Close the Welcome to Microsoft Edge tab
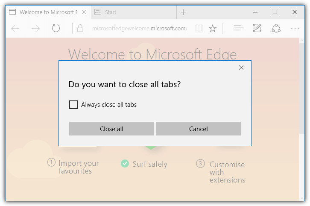Image resolution: width=310 pixels, height=206 pixels. [x=84, y=12]
